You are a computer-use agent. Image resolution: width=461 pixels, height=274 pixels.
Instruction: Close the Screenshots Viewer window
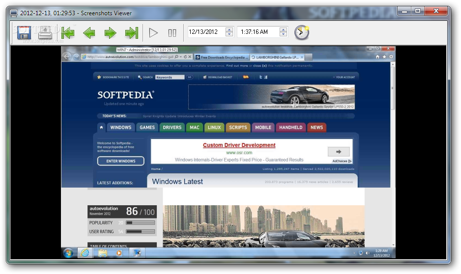click(436, 11)
